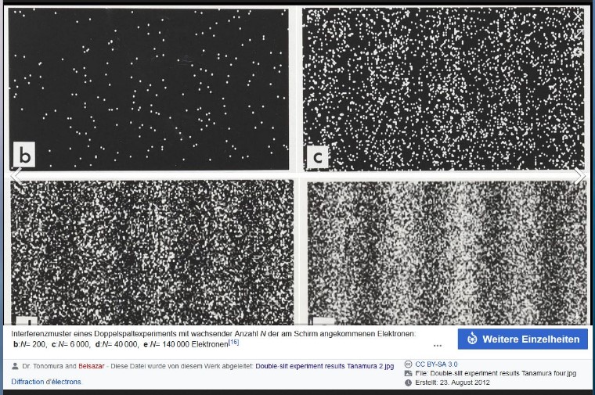
Task: Go to the previous image arrow
Action: [16, 177]
